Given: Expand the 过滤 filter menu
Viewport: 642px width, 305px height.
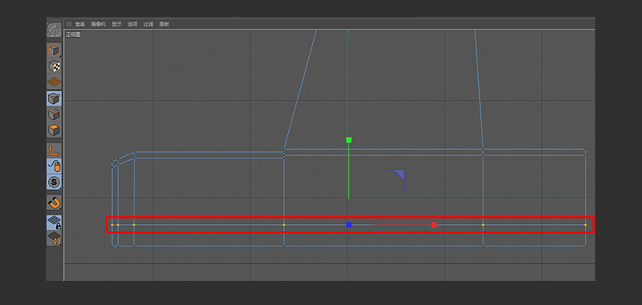Looking at the screenshot, I should (148, 24).
